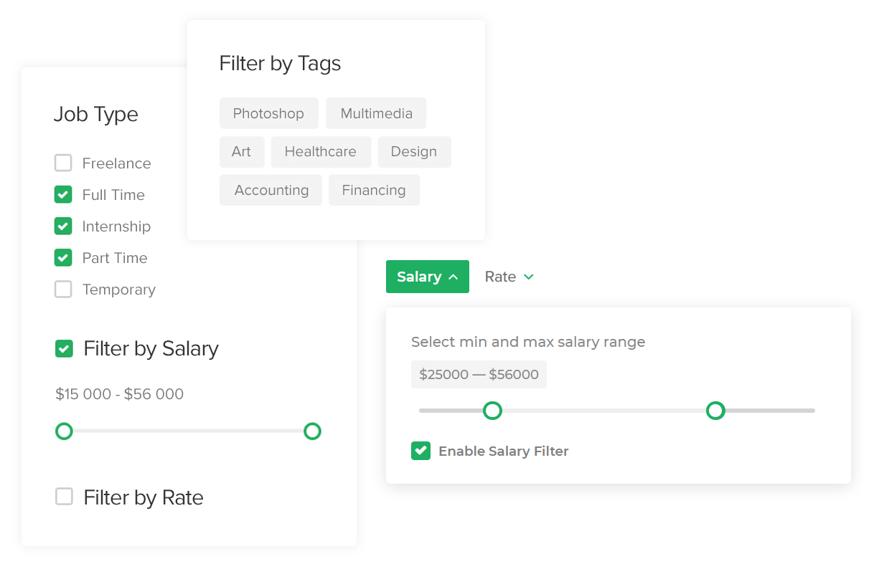Check the Freelance job type checkbox
Screen dimensions: 879x574
[x=63, y=163]
